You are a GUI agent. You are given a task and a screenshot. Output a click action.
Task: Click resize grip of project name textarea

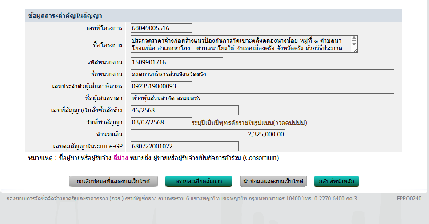coord(355,50)
